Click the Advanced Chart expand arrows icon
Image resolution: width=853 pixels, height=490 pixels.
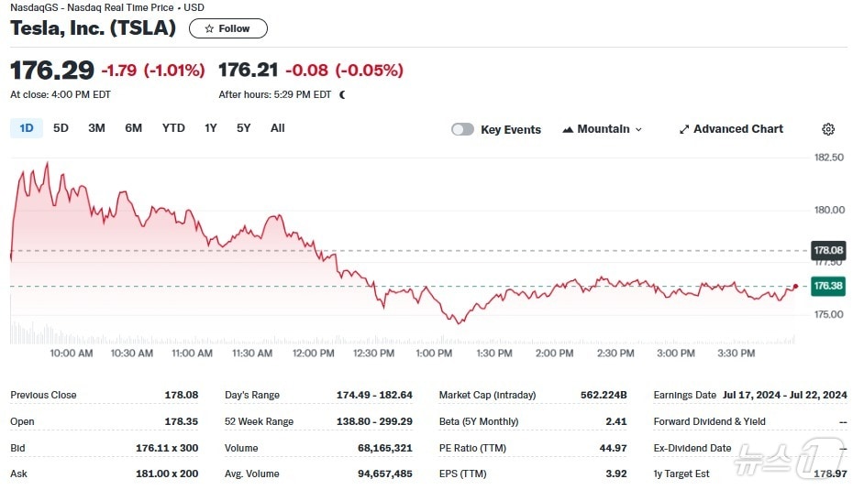tap(683, 129)
